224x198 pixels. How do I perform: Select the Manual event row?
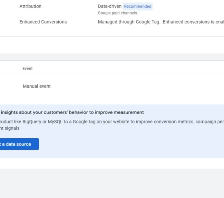pos(37,86)
